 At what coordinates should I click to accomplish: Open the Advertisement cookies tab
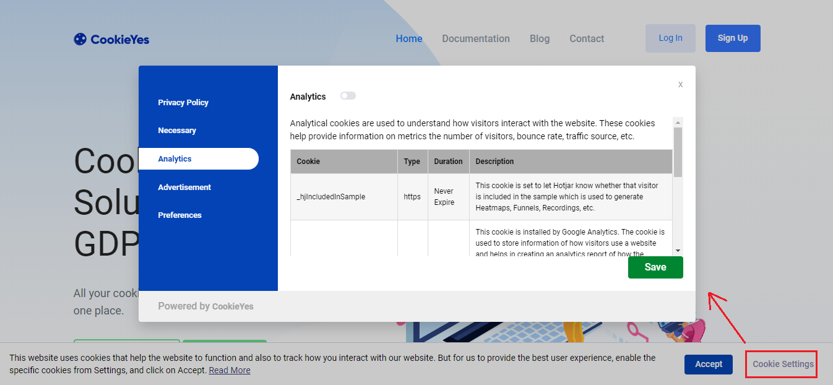point(184,187)
